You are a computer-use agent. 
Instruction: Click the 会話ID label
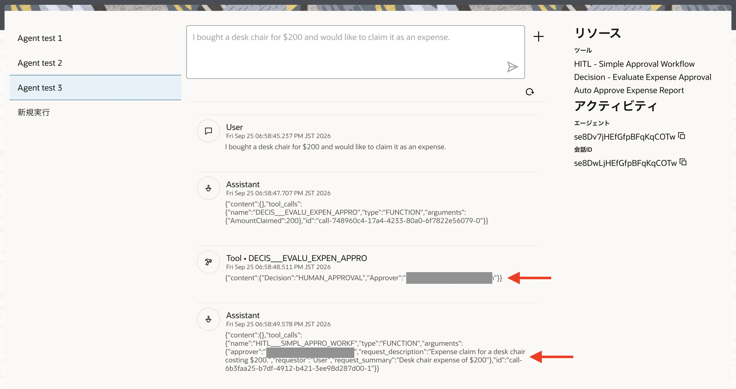pos(583,149)
